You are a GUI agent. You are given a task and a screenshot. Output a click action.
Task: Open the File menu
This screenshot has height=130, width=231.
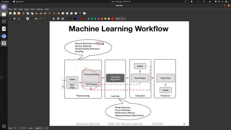[x=10, y=9]
